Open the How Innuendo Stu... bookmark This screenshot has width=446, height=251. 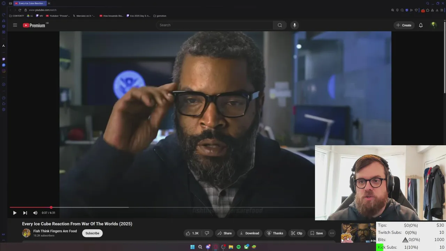tap(111, 16)
